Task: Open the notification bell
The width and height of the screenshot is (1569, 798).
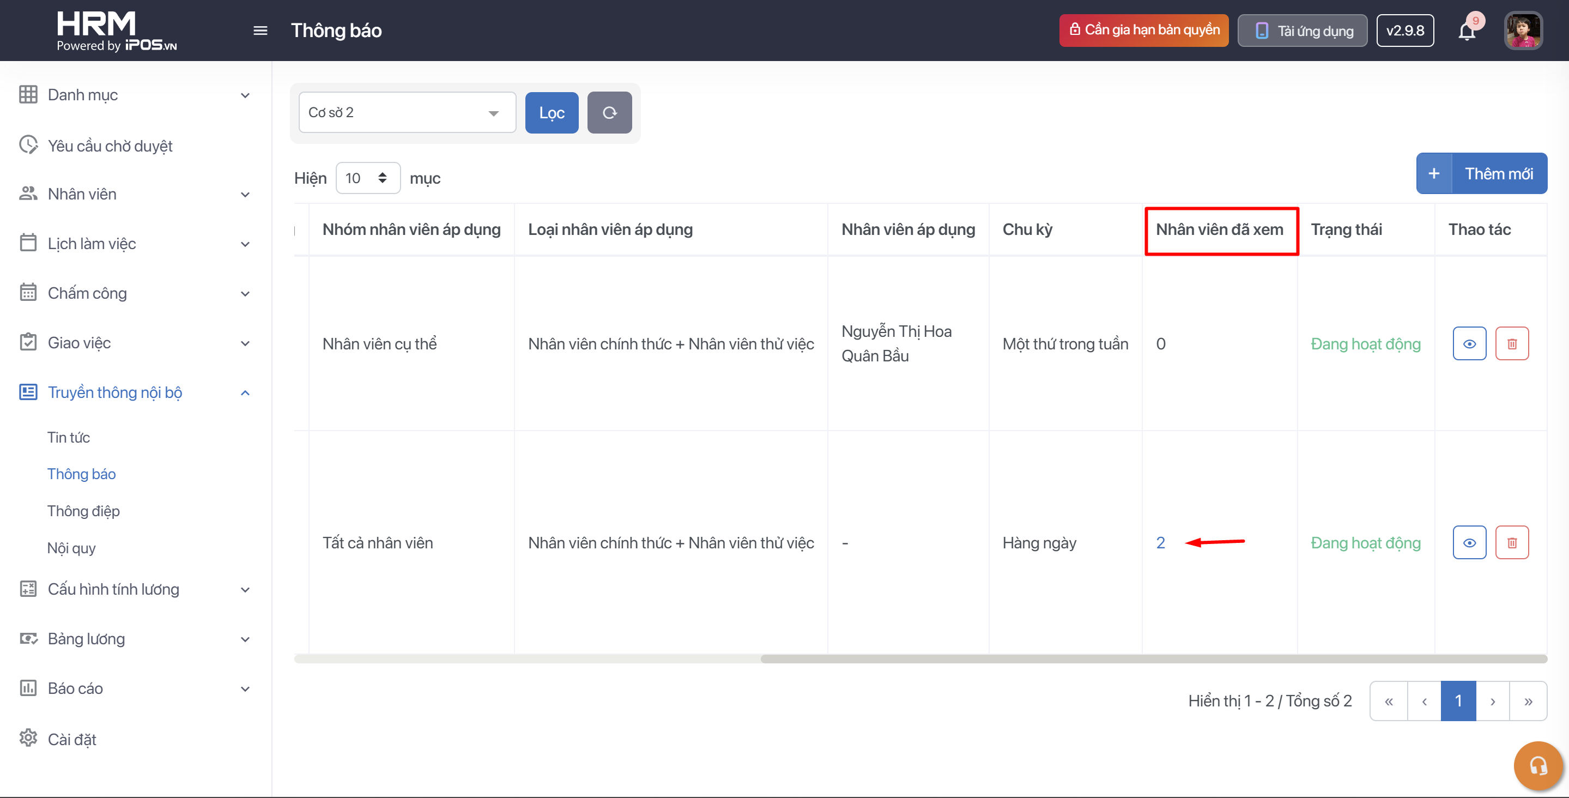Action: (x=1467, y=31)
